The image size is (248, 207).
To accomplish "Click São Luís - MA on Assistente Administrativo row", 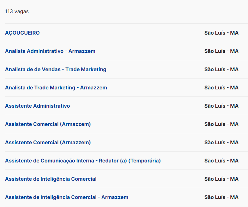I will [221, 106].
